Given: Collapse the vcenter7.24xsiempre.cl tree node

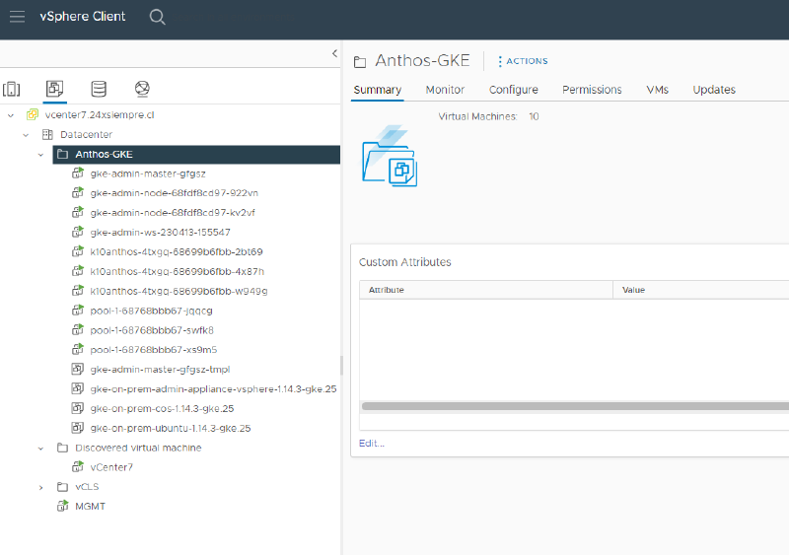Looking at the screenshot, I should coord(11,115).
